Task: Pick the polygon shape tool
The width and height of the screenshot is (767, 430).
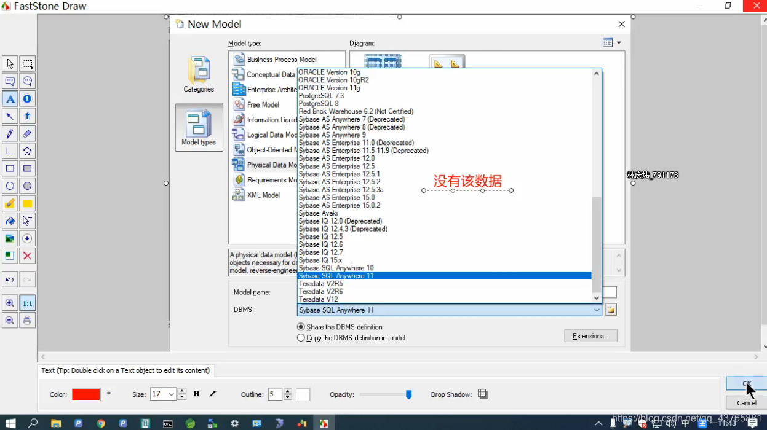Action: point(27,151)
